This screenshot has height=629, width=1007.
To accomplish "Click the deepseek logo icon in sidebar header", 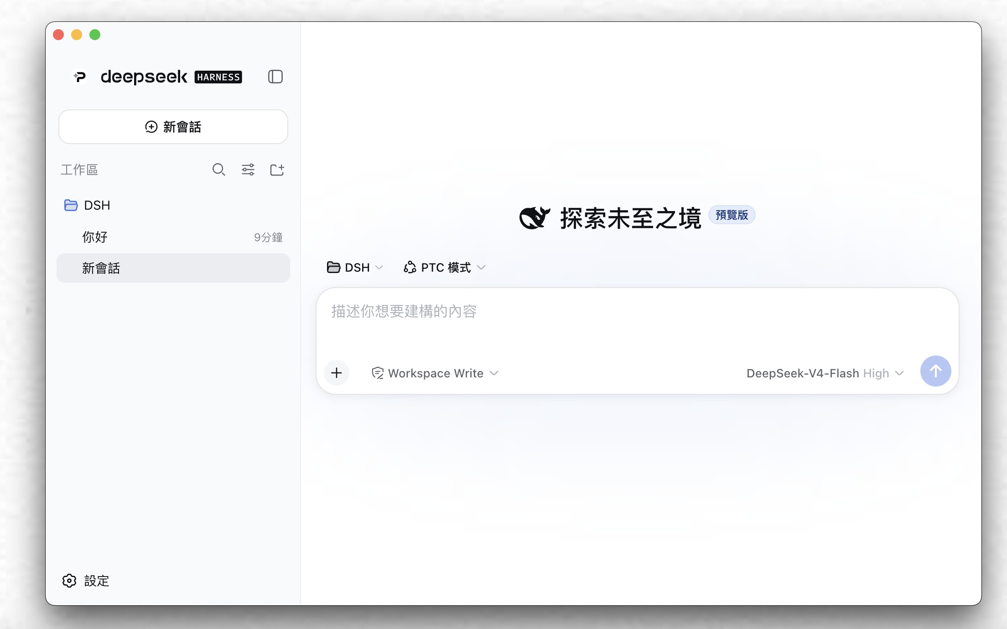I will (x=80, y=77).
